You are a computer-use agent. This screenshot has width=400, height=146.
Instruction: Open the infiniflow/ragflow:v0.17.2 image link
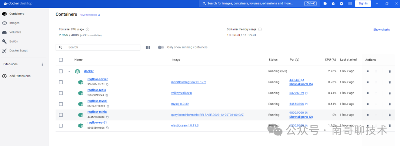(x=189, y=82)
